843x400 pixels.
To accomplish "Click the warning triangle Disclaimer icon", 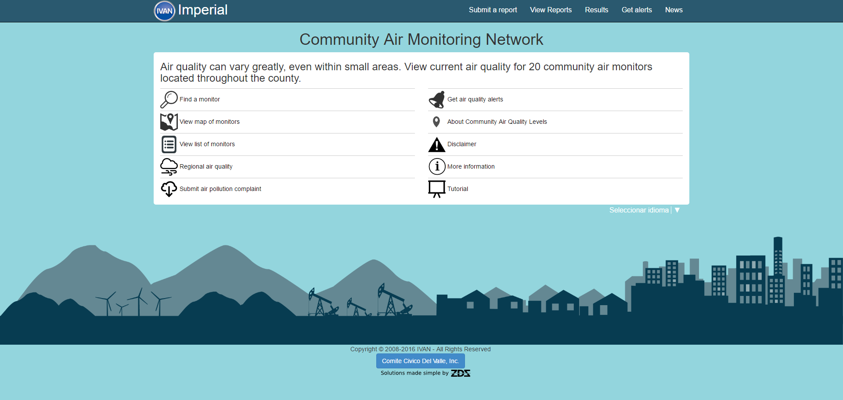I will [x=437, y=144].
